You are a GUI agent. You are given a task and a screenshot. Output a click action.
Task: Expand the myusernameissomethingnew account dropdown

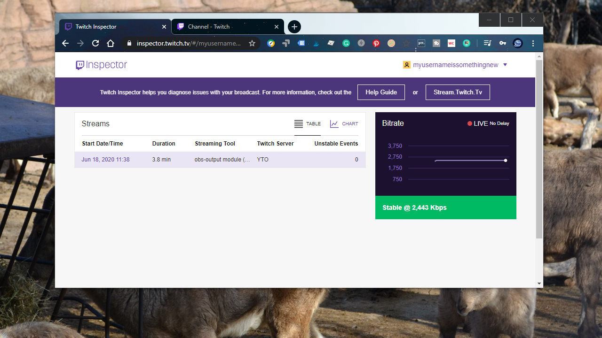click(505, 65)
